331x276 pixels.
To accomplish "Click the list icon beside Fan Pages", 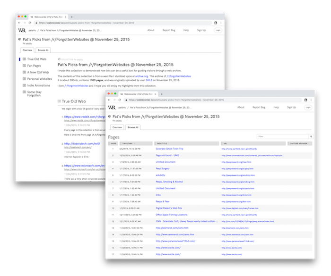I will [24, 66].
